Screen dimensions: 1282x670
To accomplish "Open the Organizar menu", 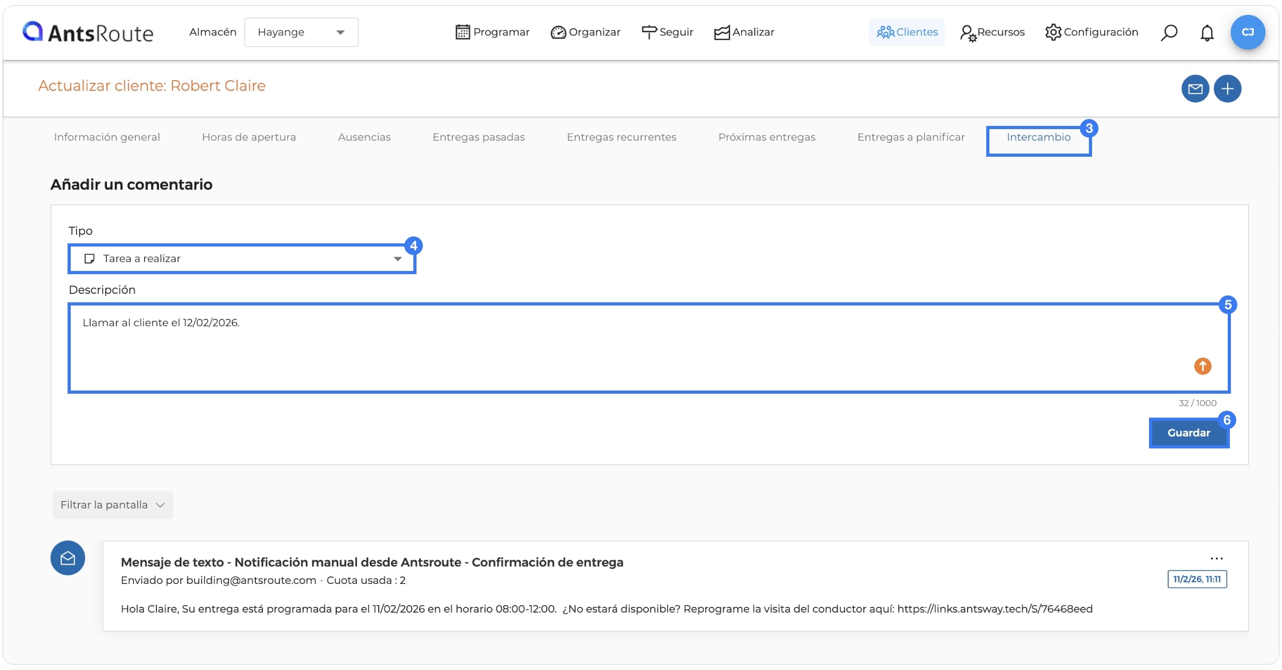I will point(586,32).
